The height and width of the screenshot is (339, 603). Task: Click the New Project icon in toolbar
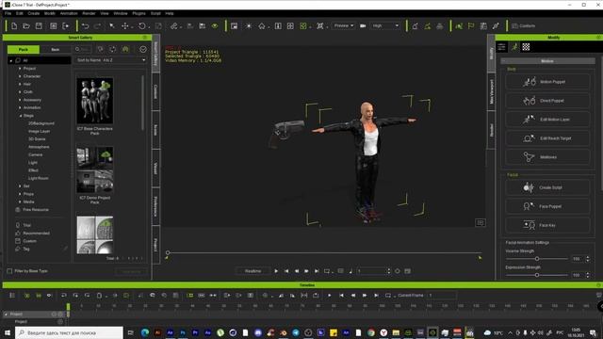(14, 25)
